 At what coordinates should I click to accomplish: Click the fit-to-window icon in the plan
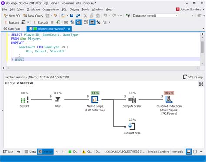pyautogui.click(x=201, y=84)
